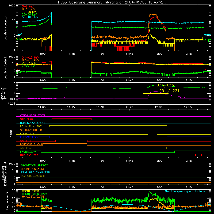Select the GAP_FLAG label
The width and height of the screenshot is (214, 214).
coord(26,119)
